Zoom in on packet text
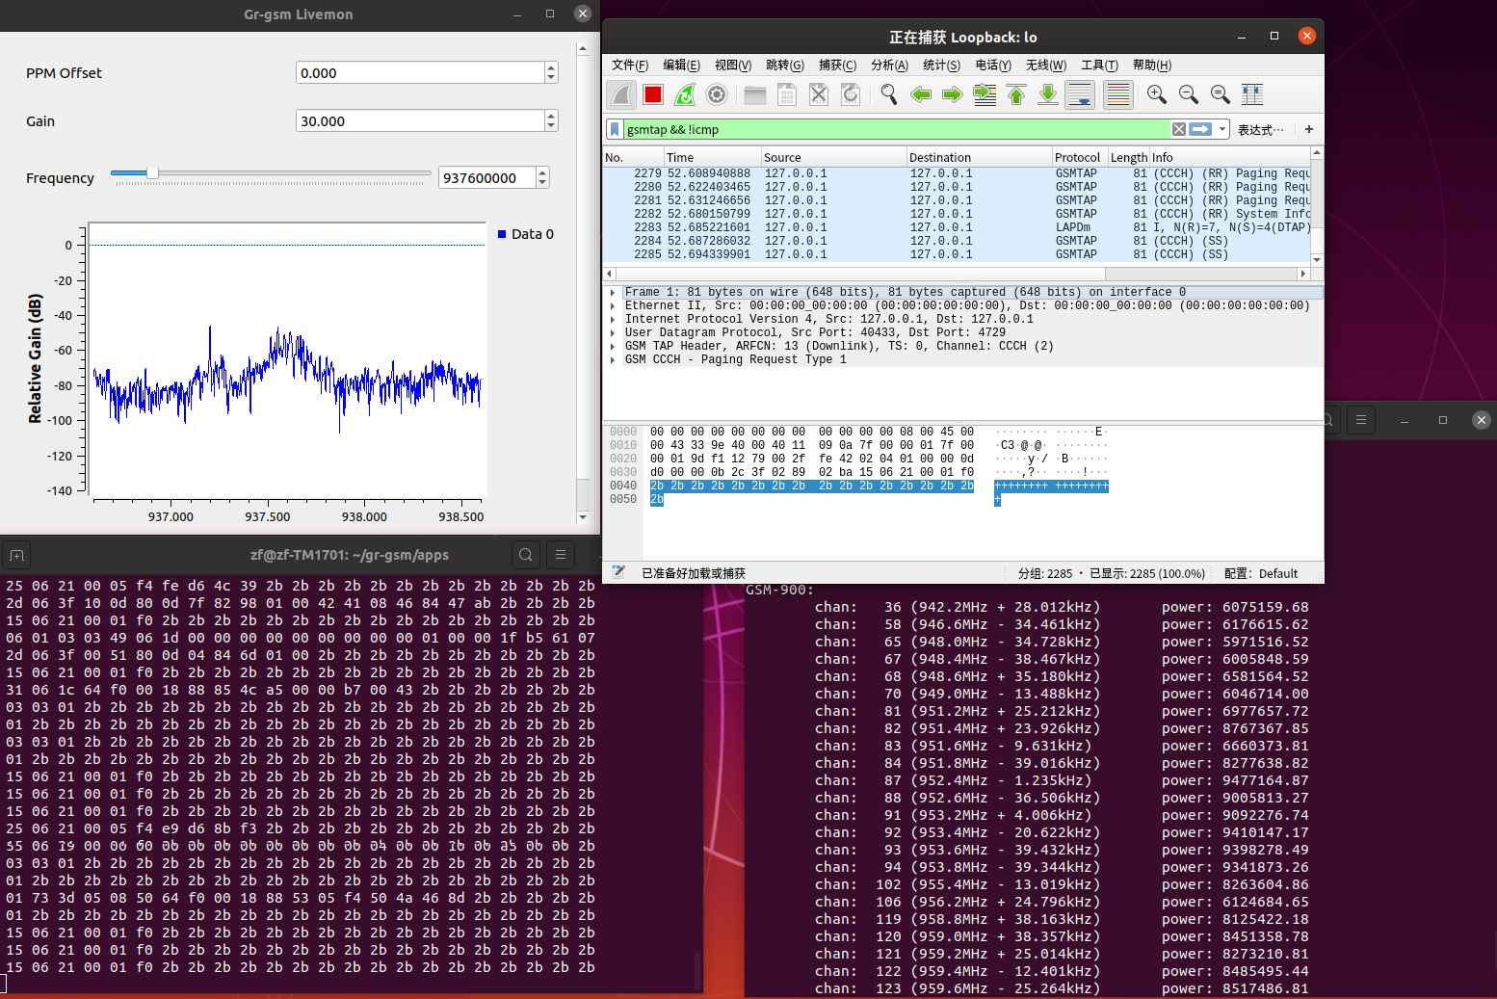Viewport: 1497px width, 999px height. pyautogui.click(x=1157, y=94)
